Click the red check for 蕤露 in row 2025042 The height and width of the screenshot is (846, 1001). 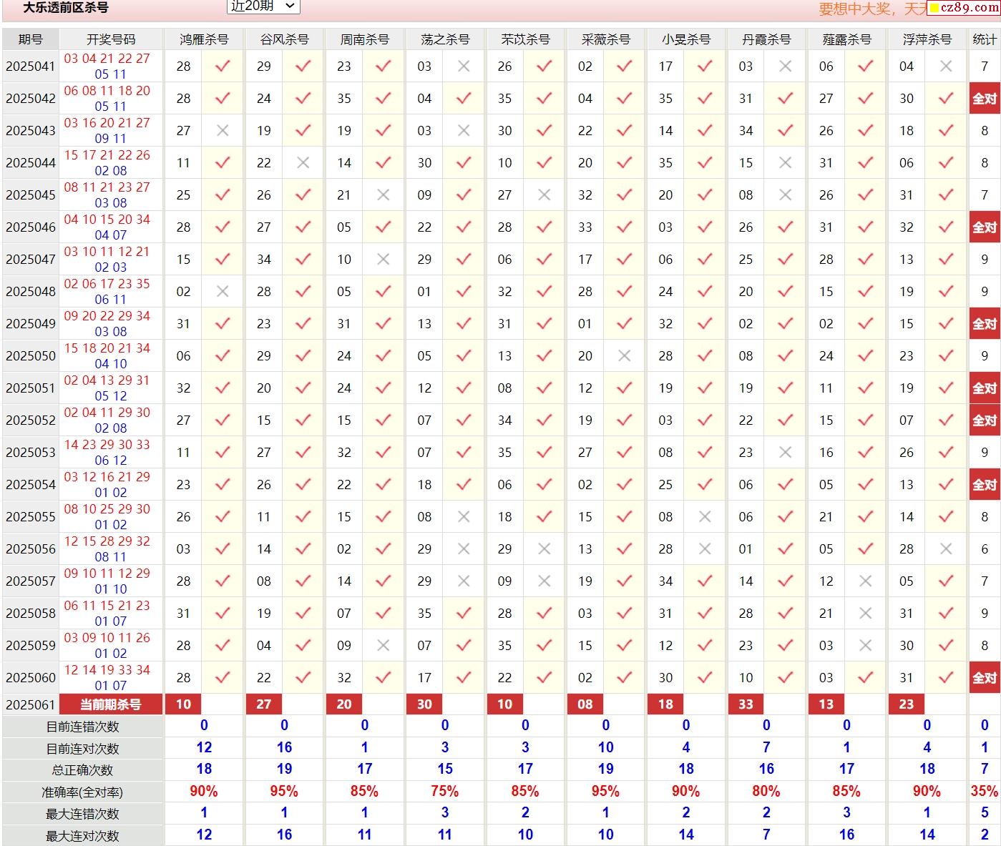click(x=865, y=99)
